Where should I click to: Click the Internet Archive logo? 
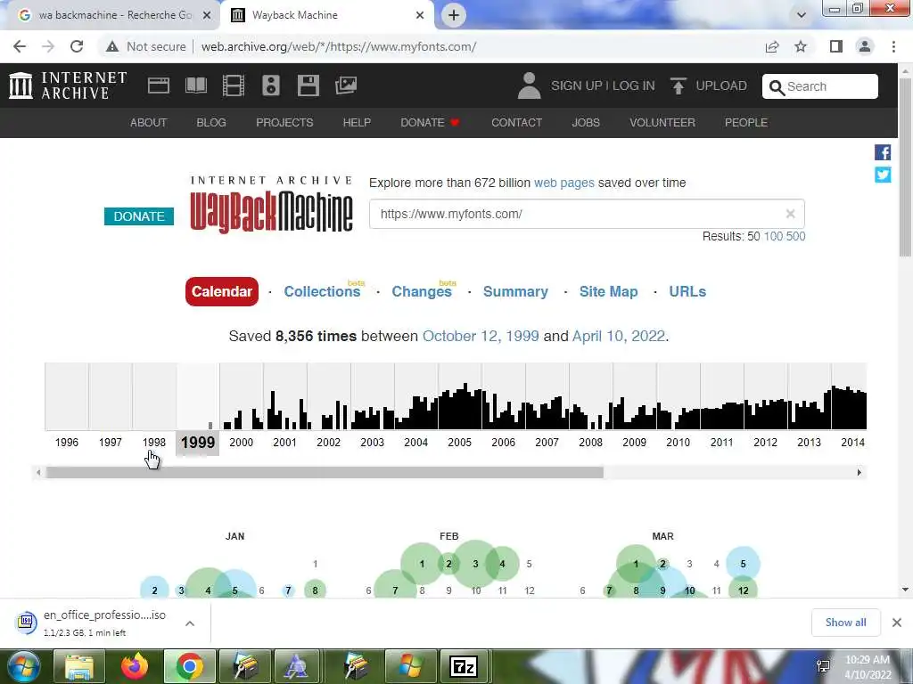68,85
